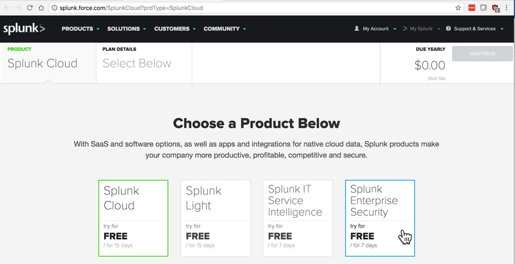Screen dimensions: 515x264
Task: Open the Chrome three-dot menu
Action: point(507,8)
